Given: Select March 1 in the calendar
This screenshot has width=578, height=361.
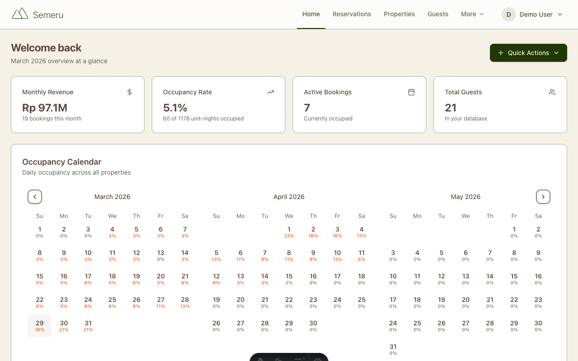Looking at the screenshot, I should click(40, 232).
